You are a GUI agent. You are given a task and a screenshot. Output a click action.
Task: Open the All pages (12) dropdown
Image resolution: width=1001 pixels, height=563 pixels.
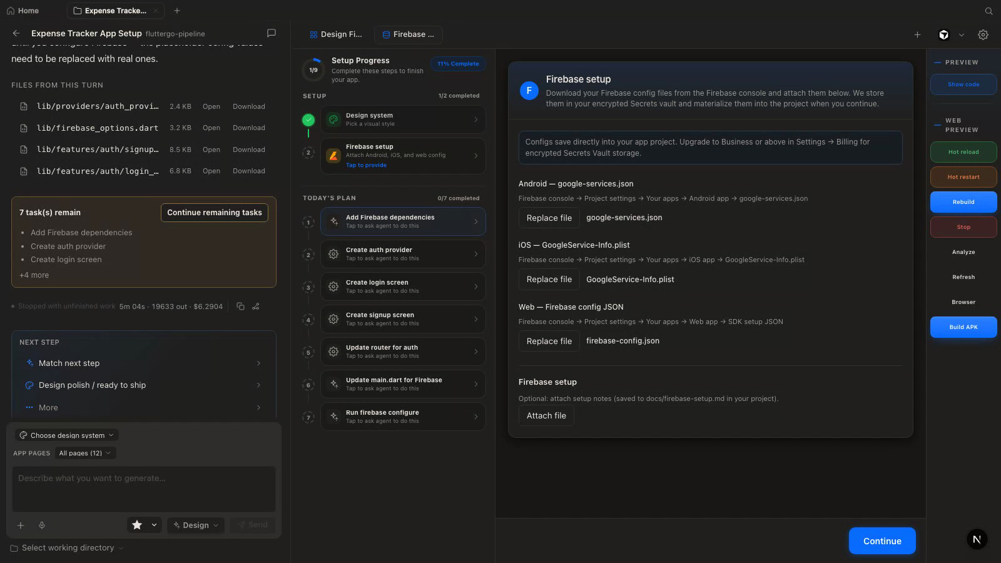tap(85, 453)
